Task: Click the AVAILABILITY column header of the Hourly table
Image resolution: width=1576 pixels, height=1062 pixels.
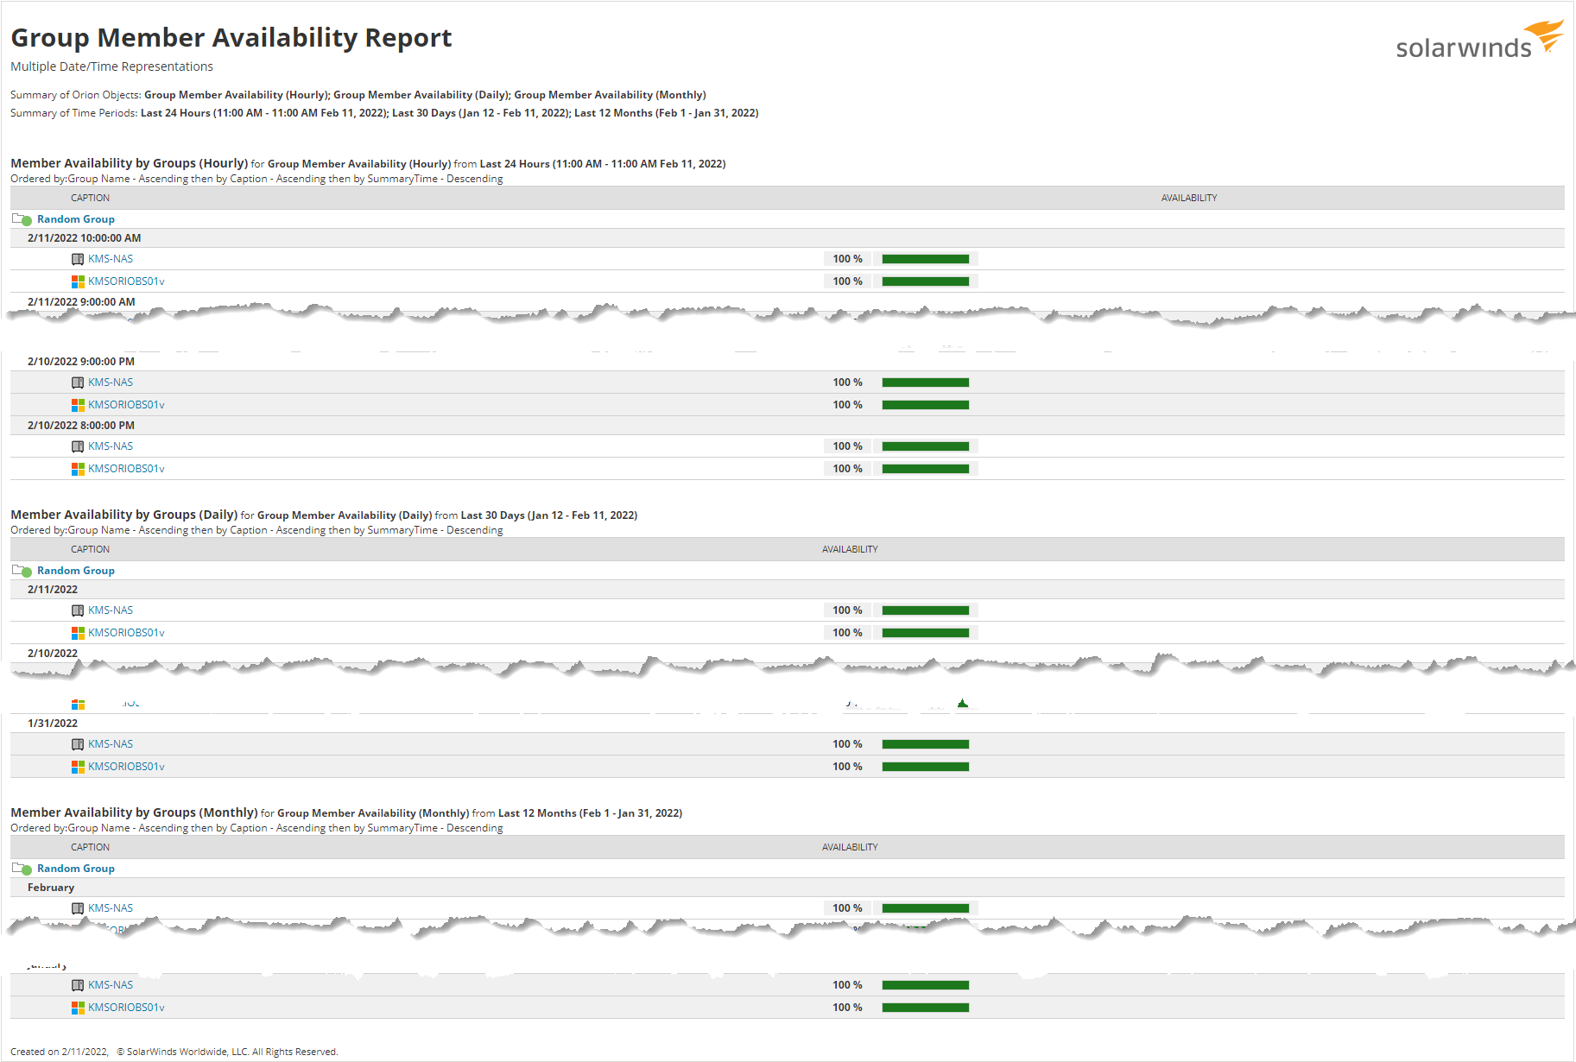Action: coord(1189,198)
